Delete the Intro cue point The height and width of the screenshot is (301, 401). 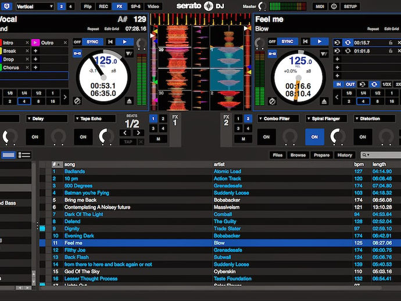[x=27, y=42]
